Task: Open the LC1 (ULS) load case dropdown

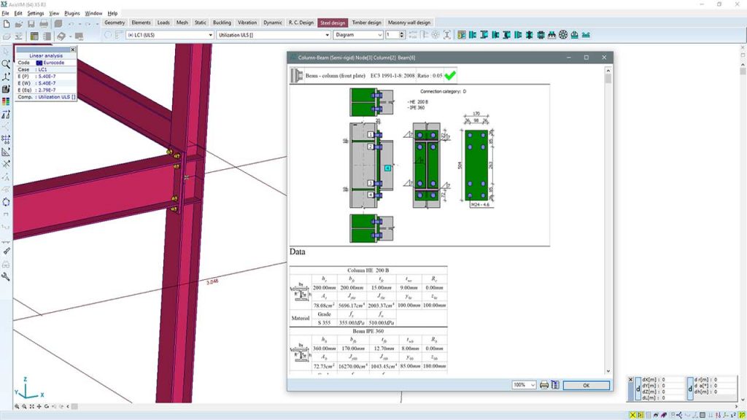Action: click(210, 34)
